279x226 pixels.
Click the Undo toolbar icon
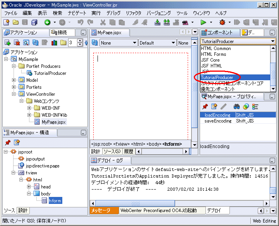[x=80, y=22]
